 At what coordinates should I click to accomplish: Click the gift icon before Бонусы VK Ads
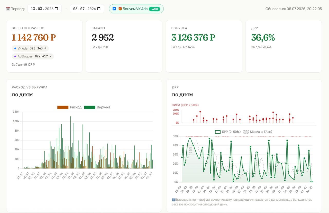120,9
